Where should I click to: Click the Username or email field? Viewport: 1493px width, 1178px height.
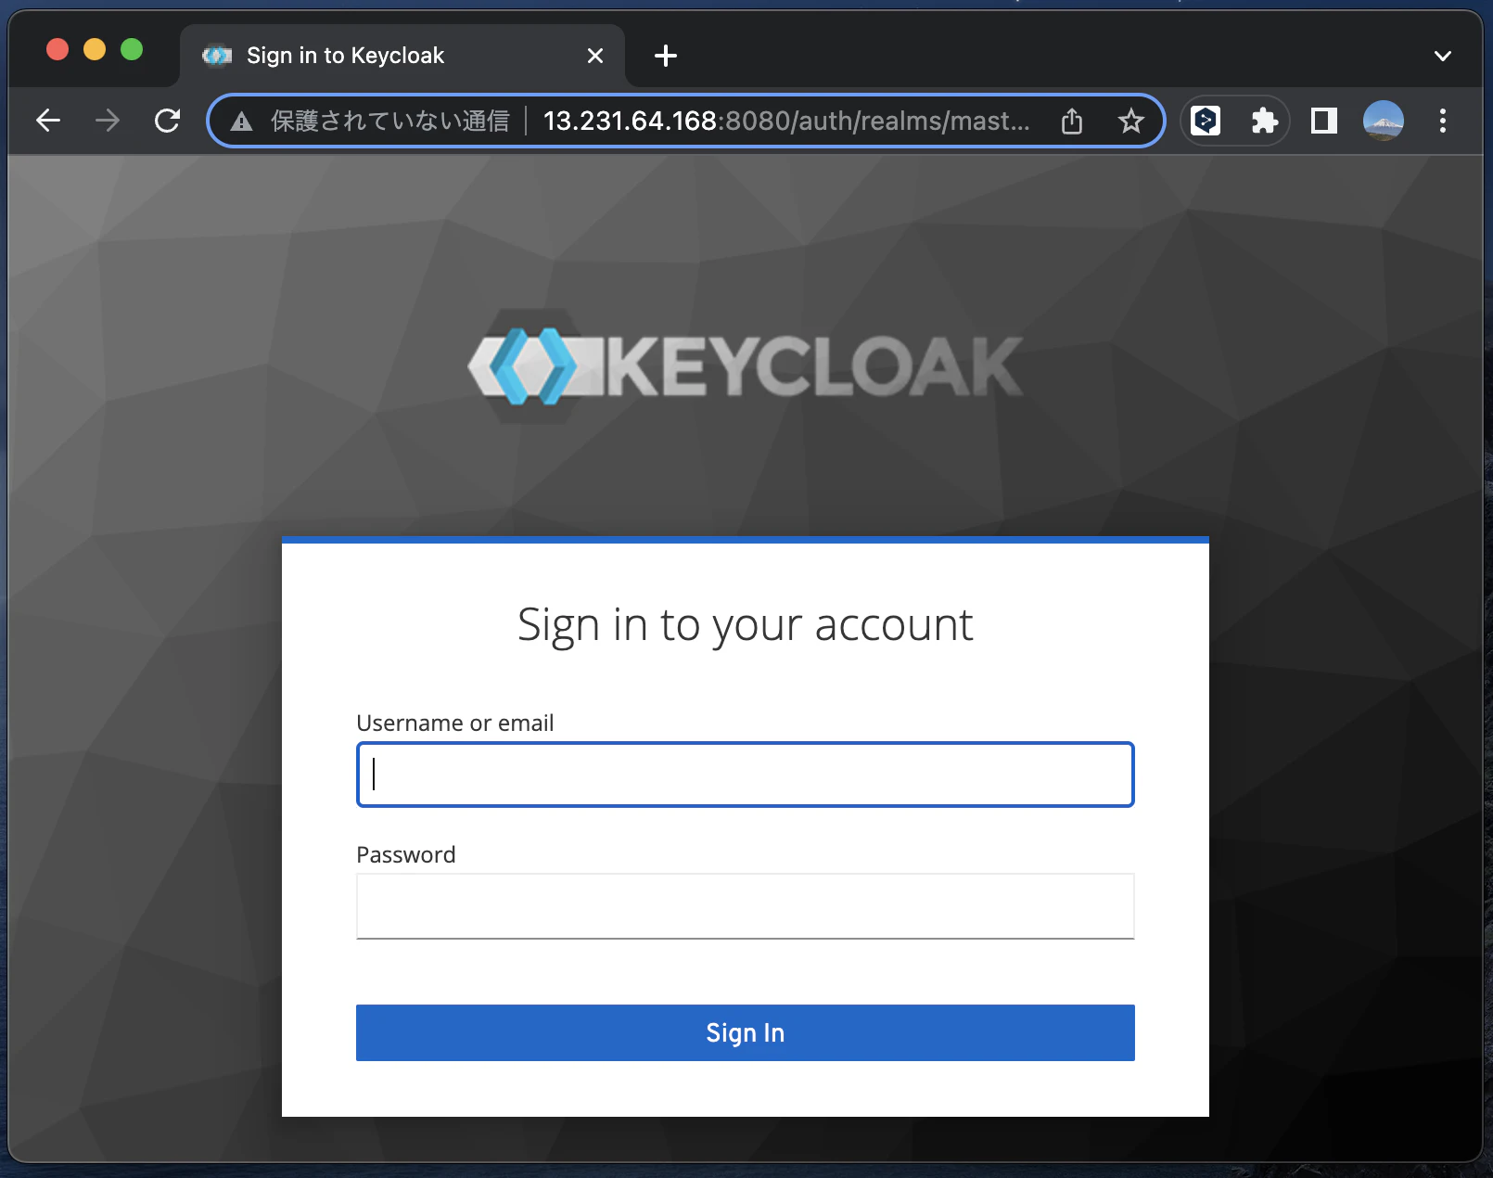746,775
